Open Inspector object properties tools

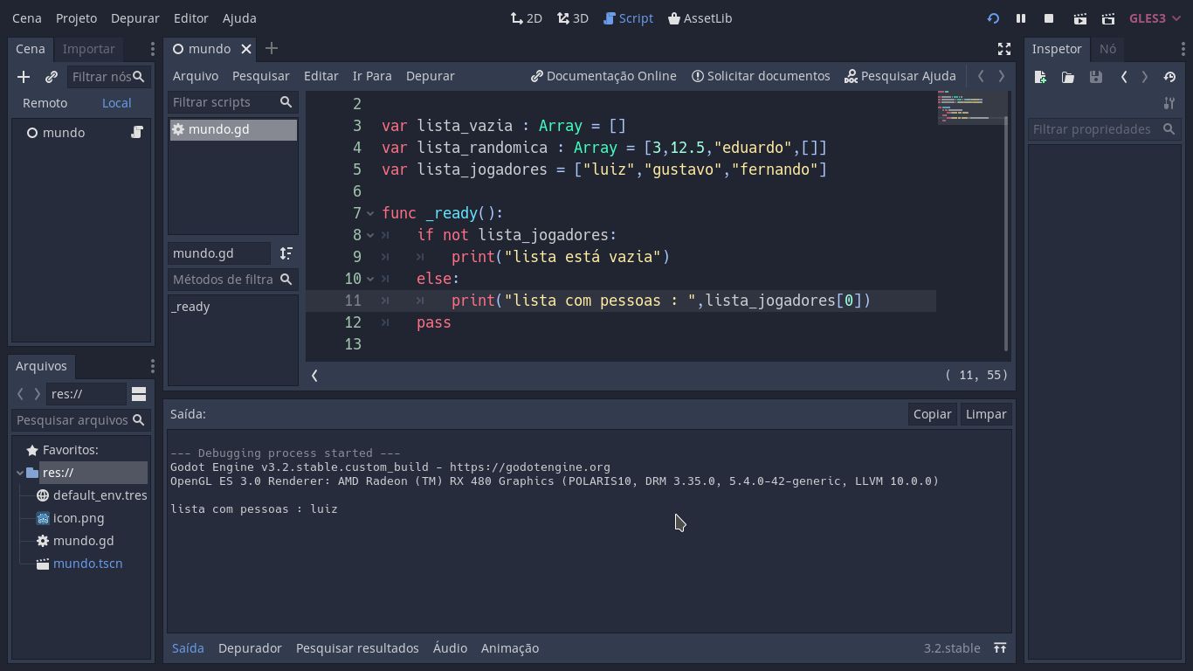point(1169,104)
